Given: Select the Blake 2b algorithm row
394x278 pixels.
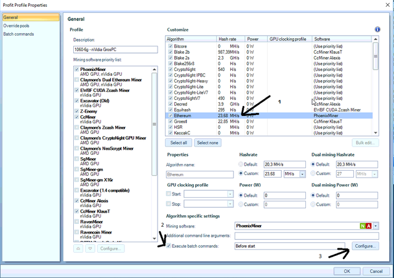Looking at the screenshot, I should [x=269, y=52].
